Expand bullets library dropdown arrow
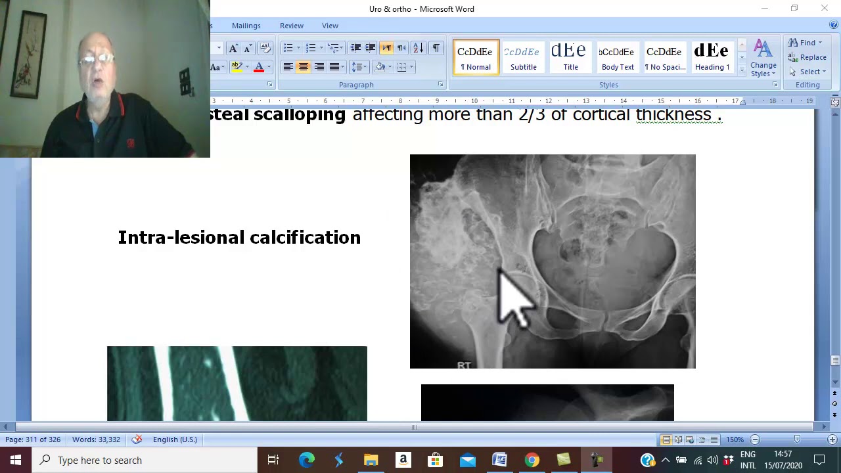 point(298,48)
